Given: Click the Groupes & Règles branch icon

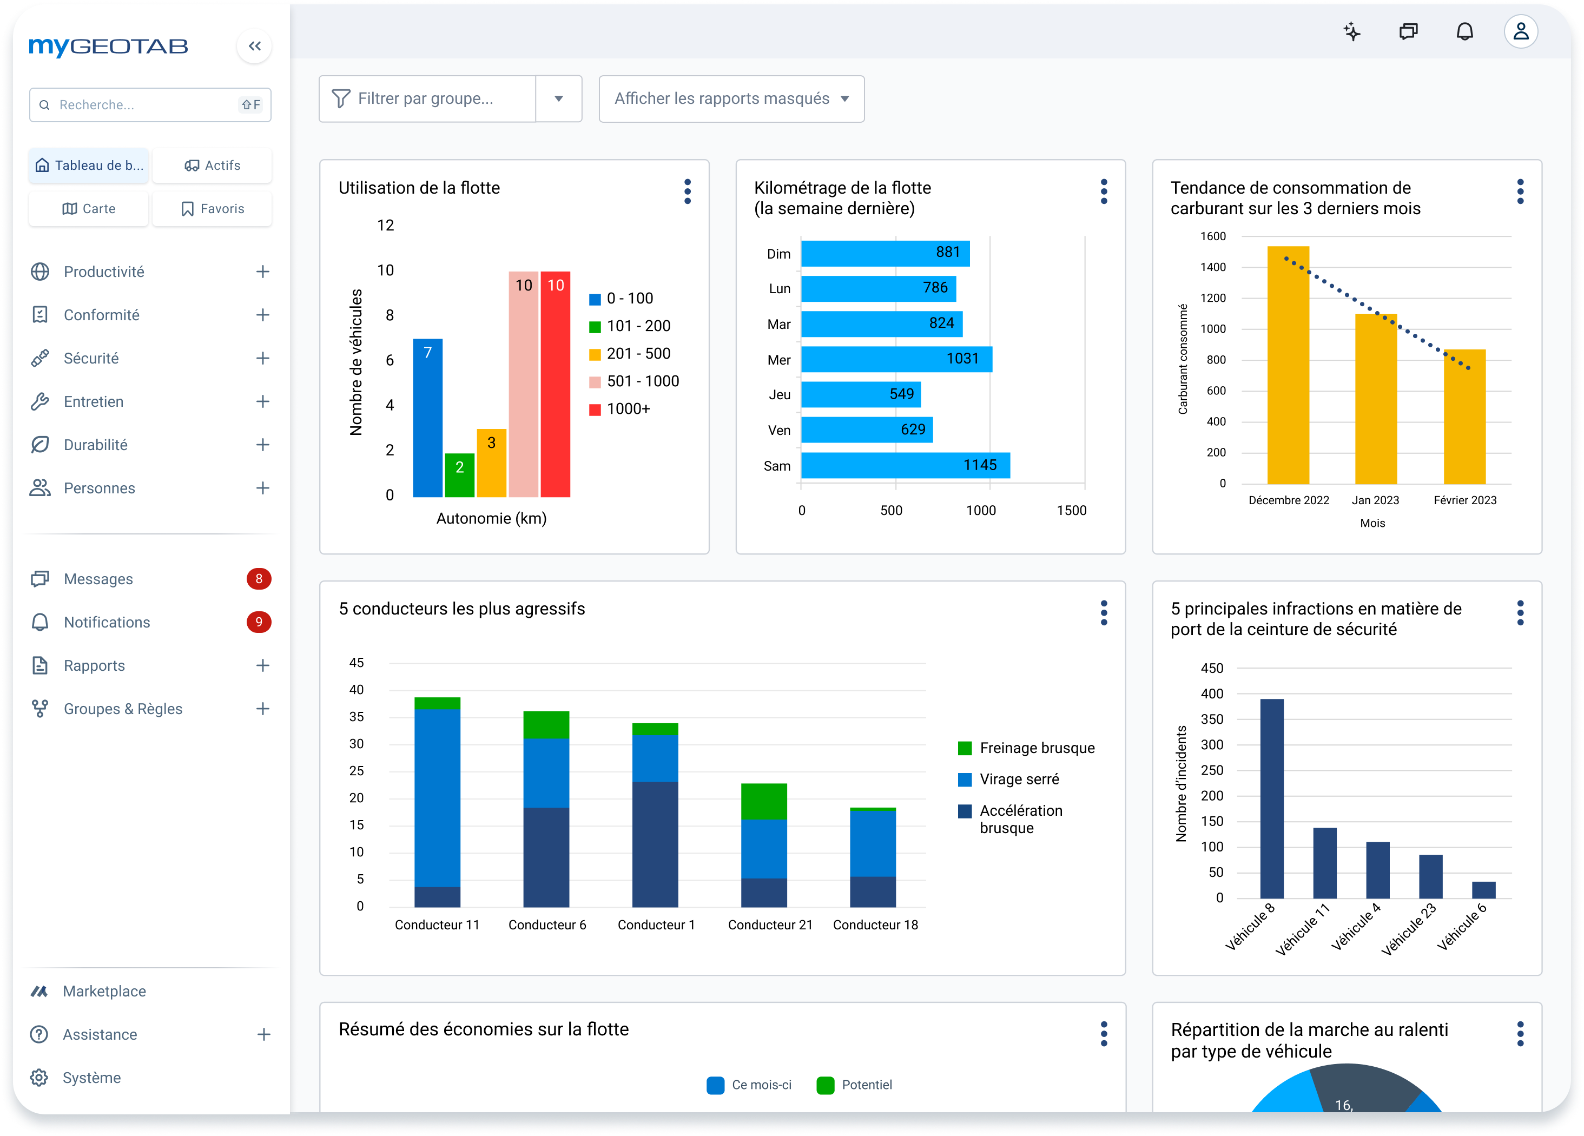Looking at the screenshot, I should coord(41,709).
